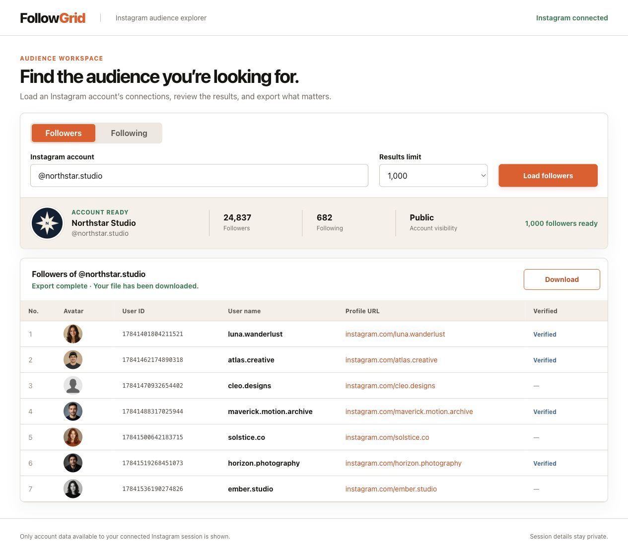
Task: Click the User ID column header
Action: (134, 311)
